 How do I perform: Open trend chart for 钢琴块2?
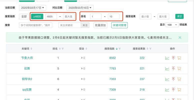[167, 79]
